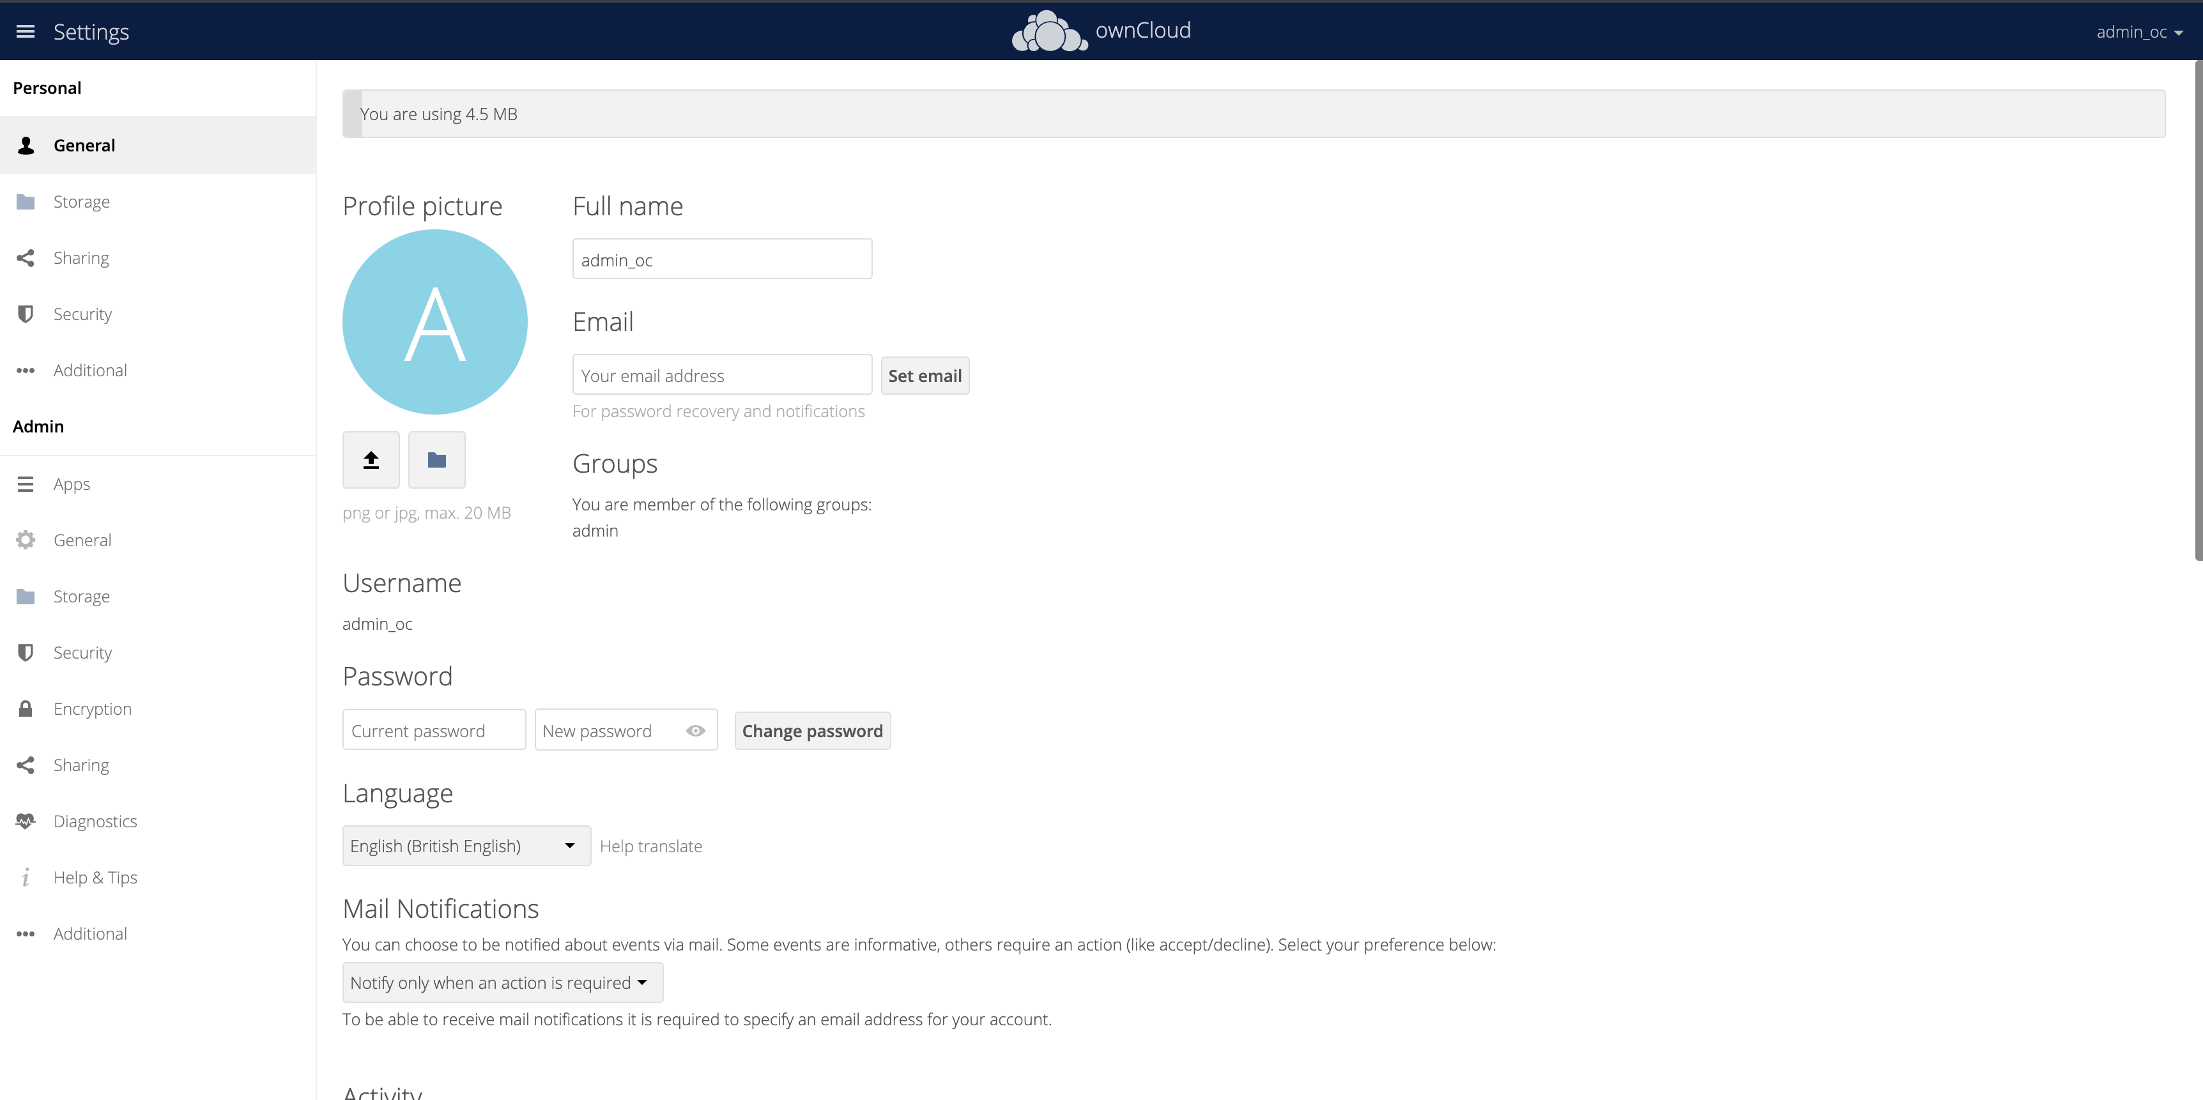Select the Sharing section in Personal sidebar

81,257
